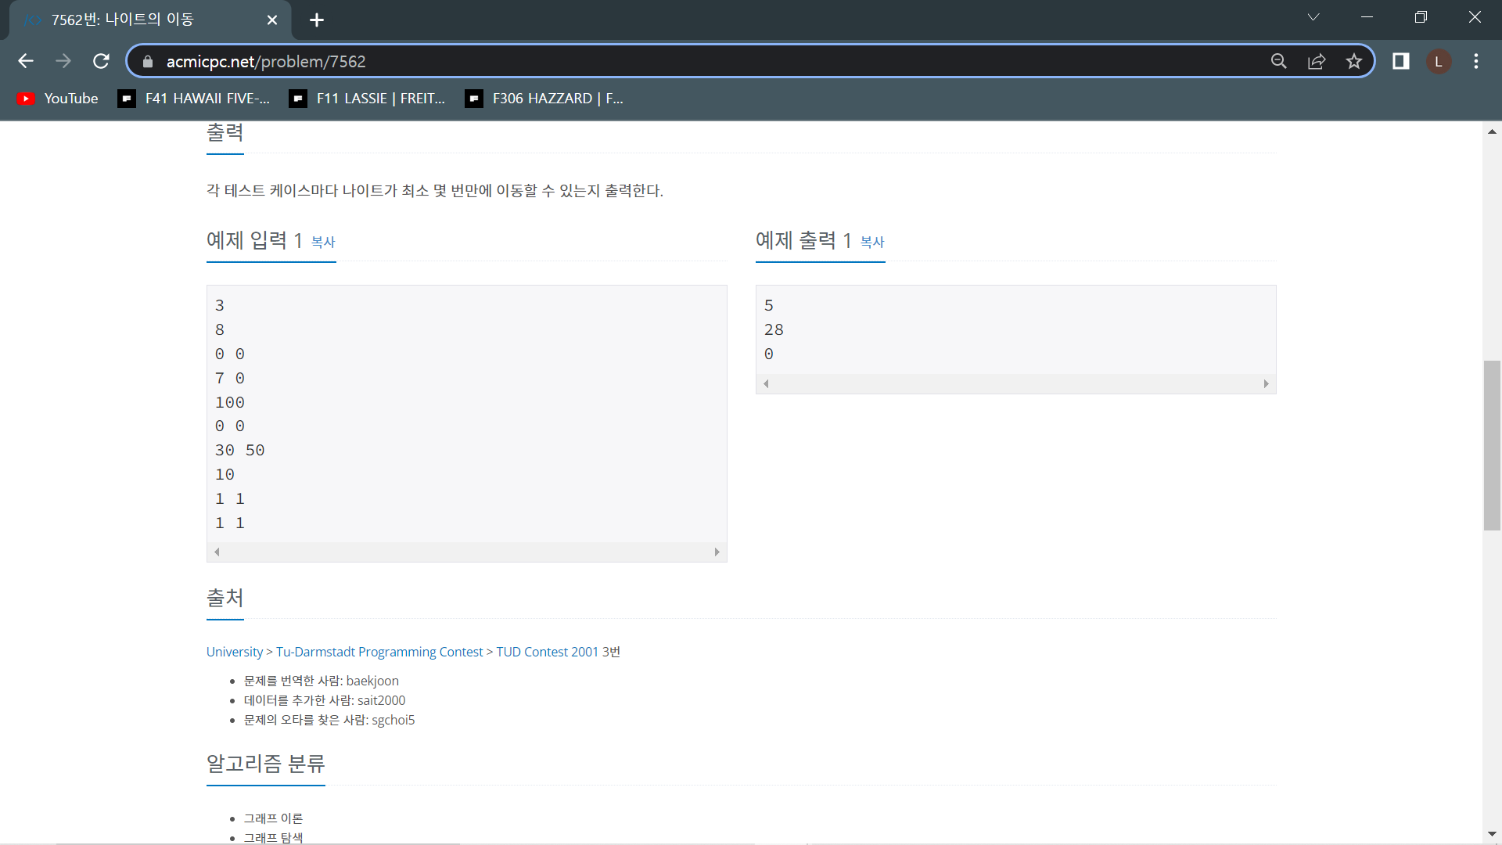This screenshot has height=845, width=1502.
Task: Open YouTube bookmark
Action: 59,99
